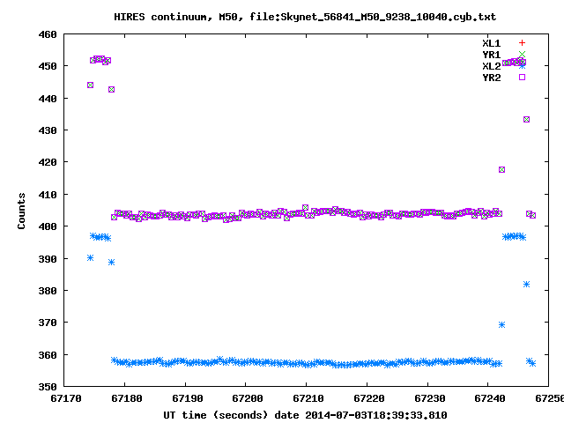Click the 67210 x-axis tick label
Image resolution: width=564 pixels, height=423 pixels.
(x=308, y=398)
